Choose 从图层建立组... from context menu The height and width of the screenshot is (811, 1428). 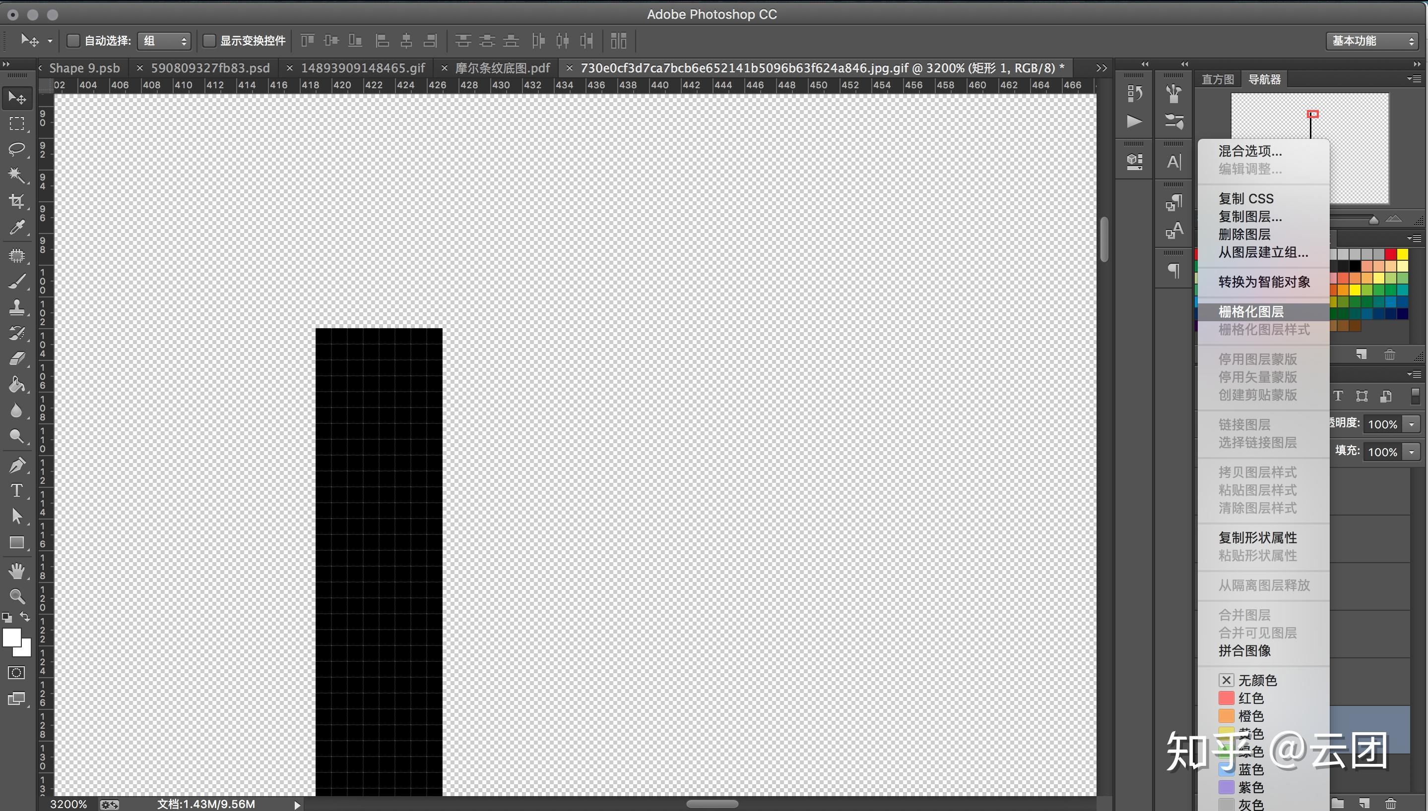(1263, 252)
